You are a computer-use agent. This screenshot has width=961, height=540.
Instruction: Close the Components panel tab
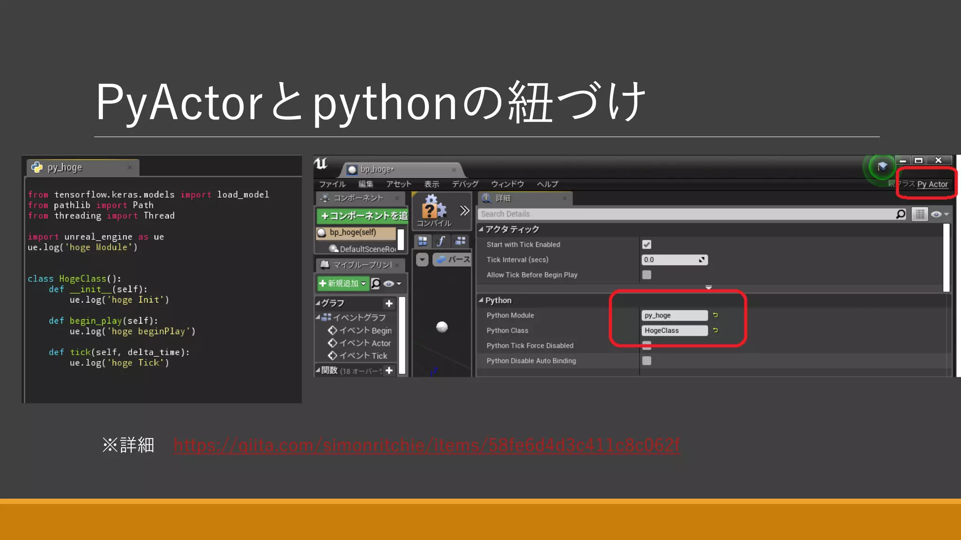tap(397, 198)
